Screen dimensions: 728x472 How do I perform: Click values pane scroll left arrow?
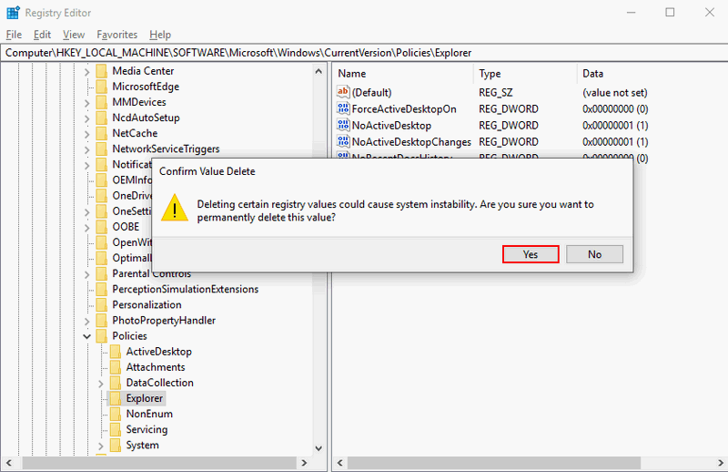pyautogui.click(x=339, y=463)
